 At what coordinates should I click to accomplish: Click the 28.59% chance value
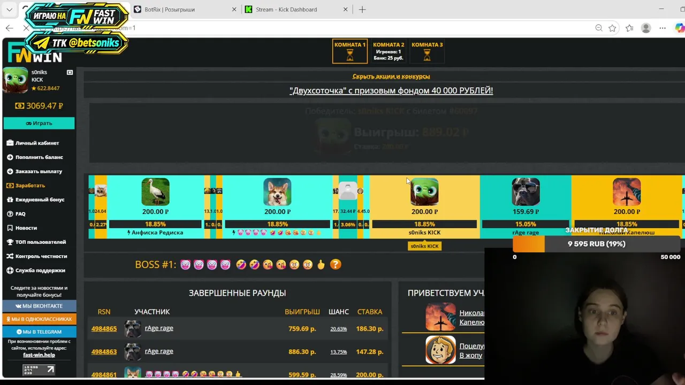(338, 375)
